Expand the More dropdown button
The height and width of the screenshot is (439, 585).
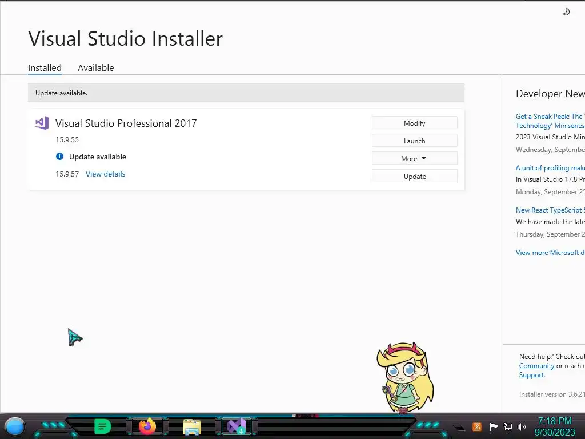415,159
